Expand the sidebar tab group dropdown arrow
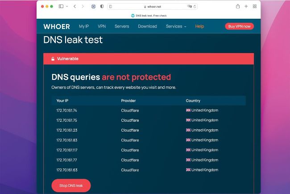 (66, 7)
